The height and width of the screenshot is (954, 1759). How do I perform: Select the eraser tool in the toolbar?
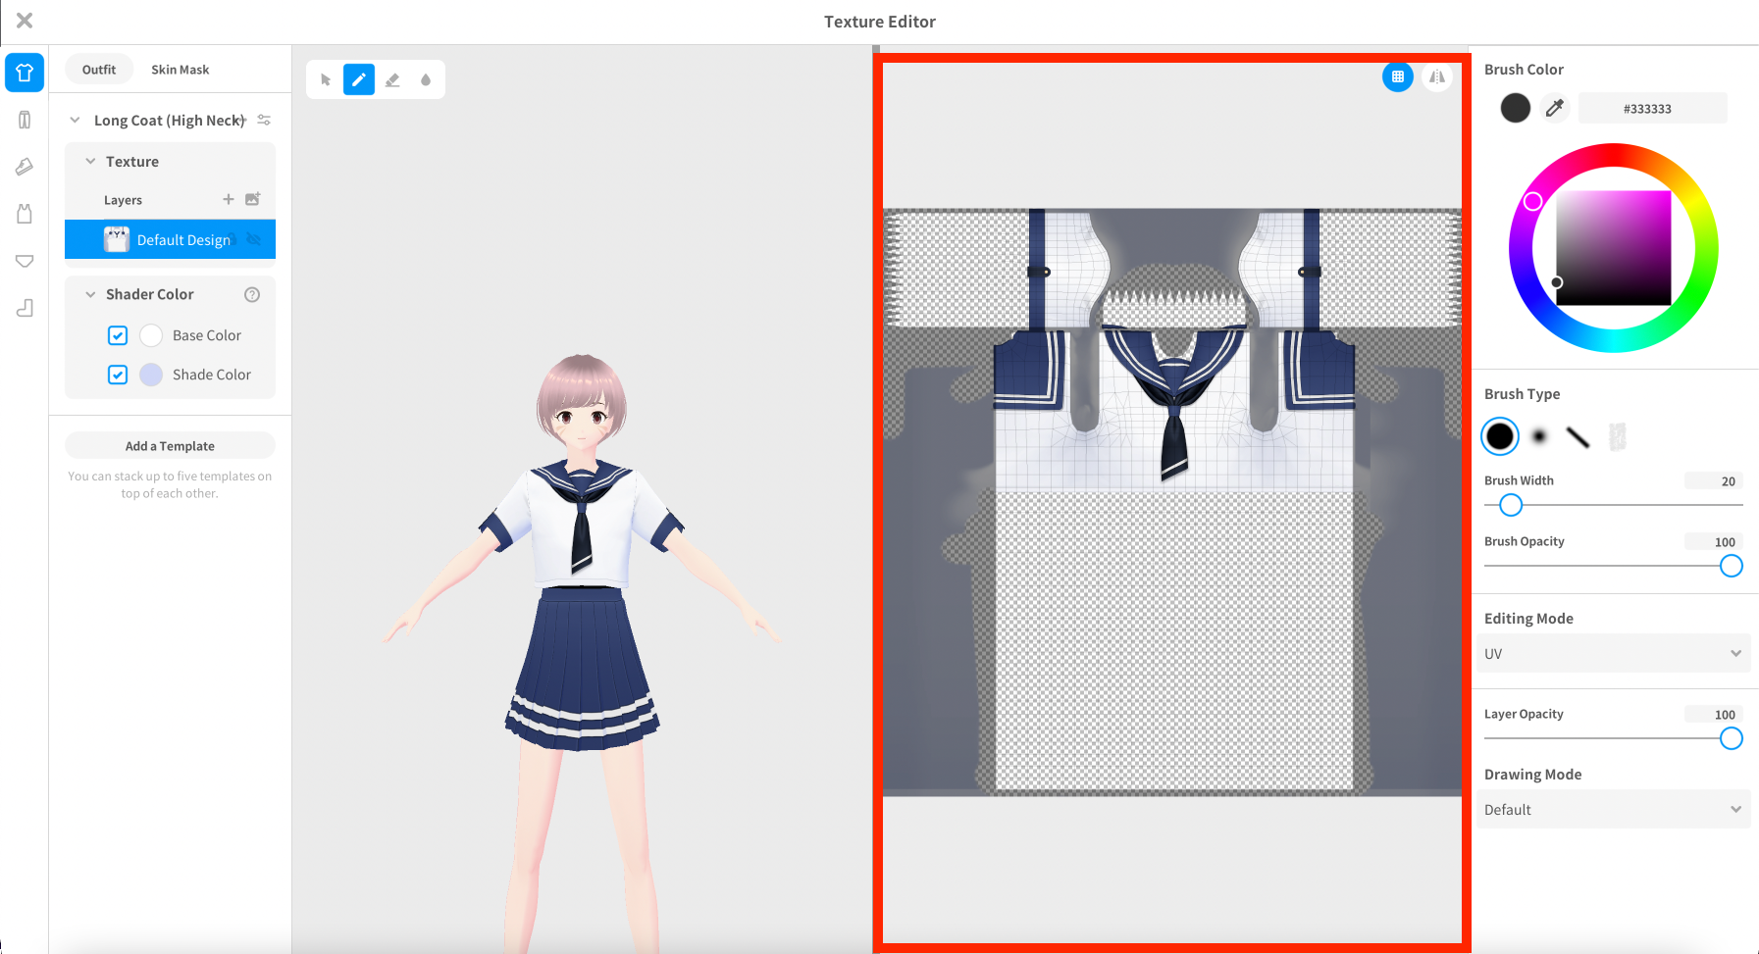coord(392,79)
